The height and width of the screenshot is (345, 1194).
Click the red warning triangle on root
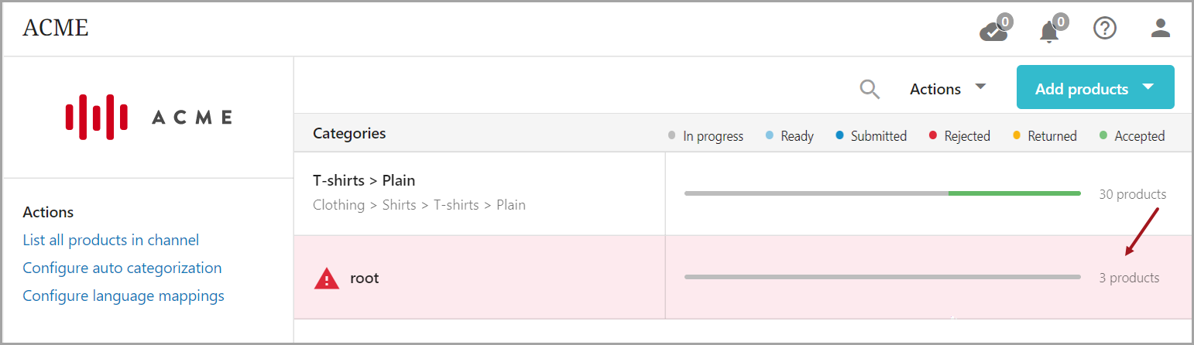pyautogui.click(x=327, y=278)
